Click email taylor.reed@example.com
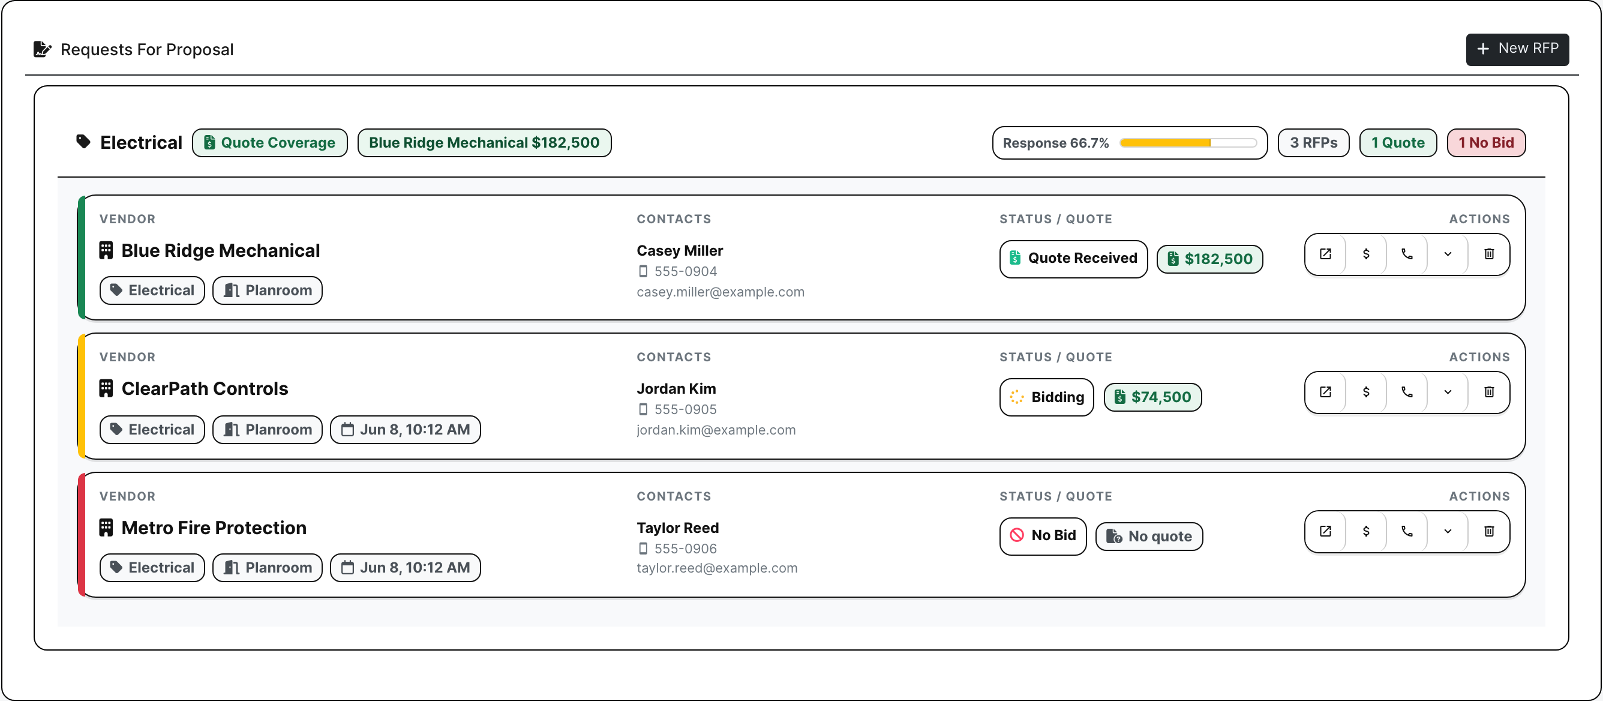 [x=717, y=569]
